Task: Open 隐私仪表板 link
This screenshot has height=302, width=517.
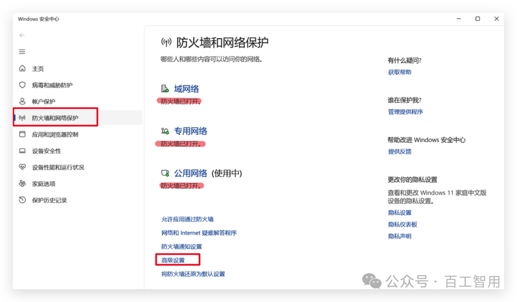Action: click(x=402, y=225)
